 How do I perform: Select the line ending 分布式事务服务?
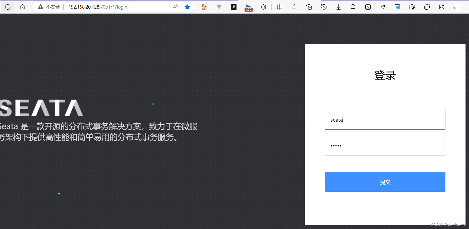(x=89, y=137)
